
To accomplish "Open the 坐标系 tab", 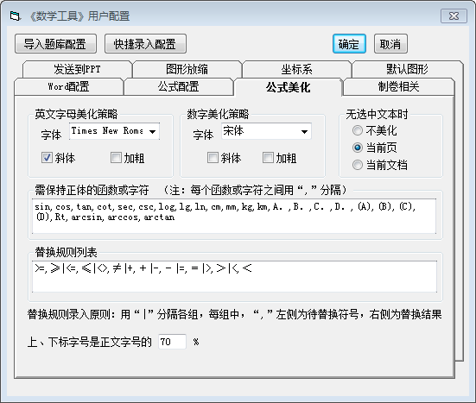I will click(296, 69).
